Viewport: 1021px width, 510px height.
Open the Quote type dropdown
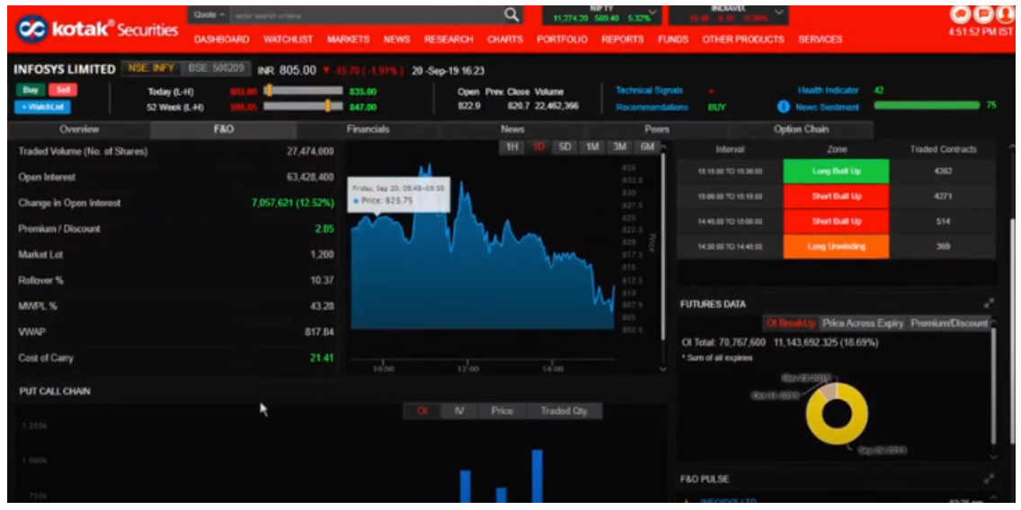pos(209,15)
